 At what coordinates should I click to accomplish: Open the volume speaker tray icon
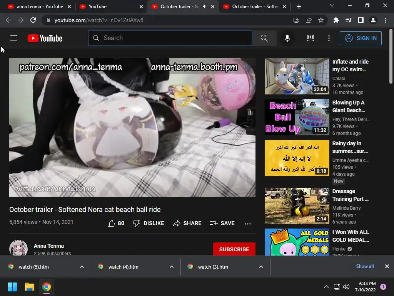tap(346, 287)
